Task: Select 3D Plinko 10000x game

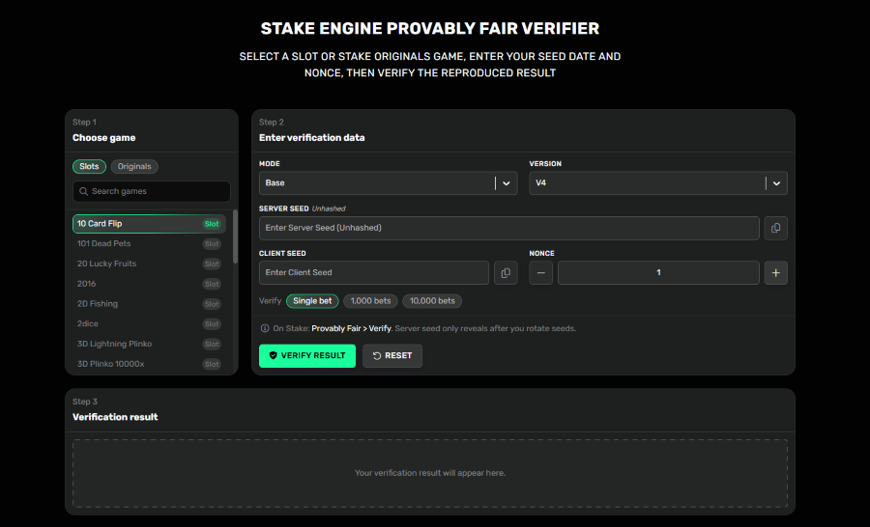Action: coord(149,364)
